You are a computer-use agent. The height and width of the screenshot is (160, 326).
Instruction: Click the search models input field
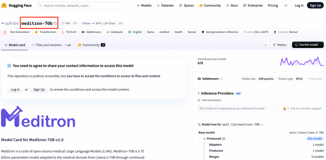tap(78, 5)
